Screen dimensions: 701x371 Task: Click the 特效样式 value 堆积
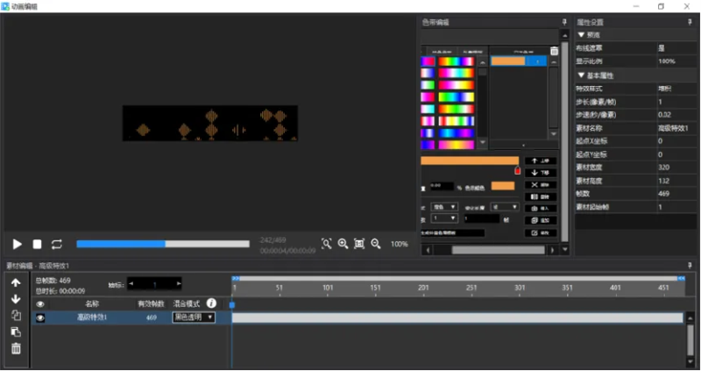coord(665,89)
